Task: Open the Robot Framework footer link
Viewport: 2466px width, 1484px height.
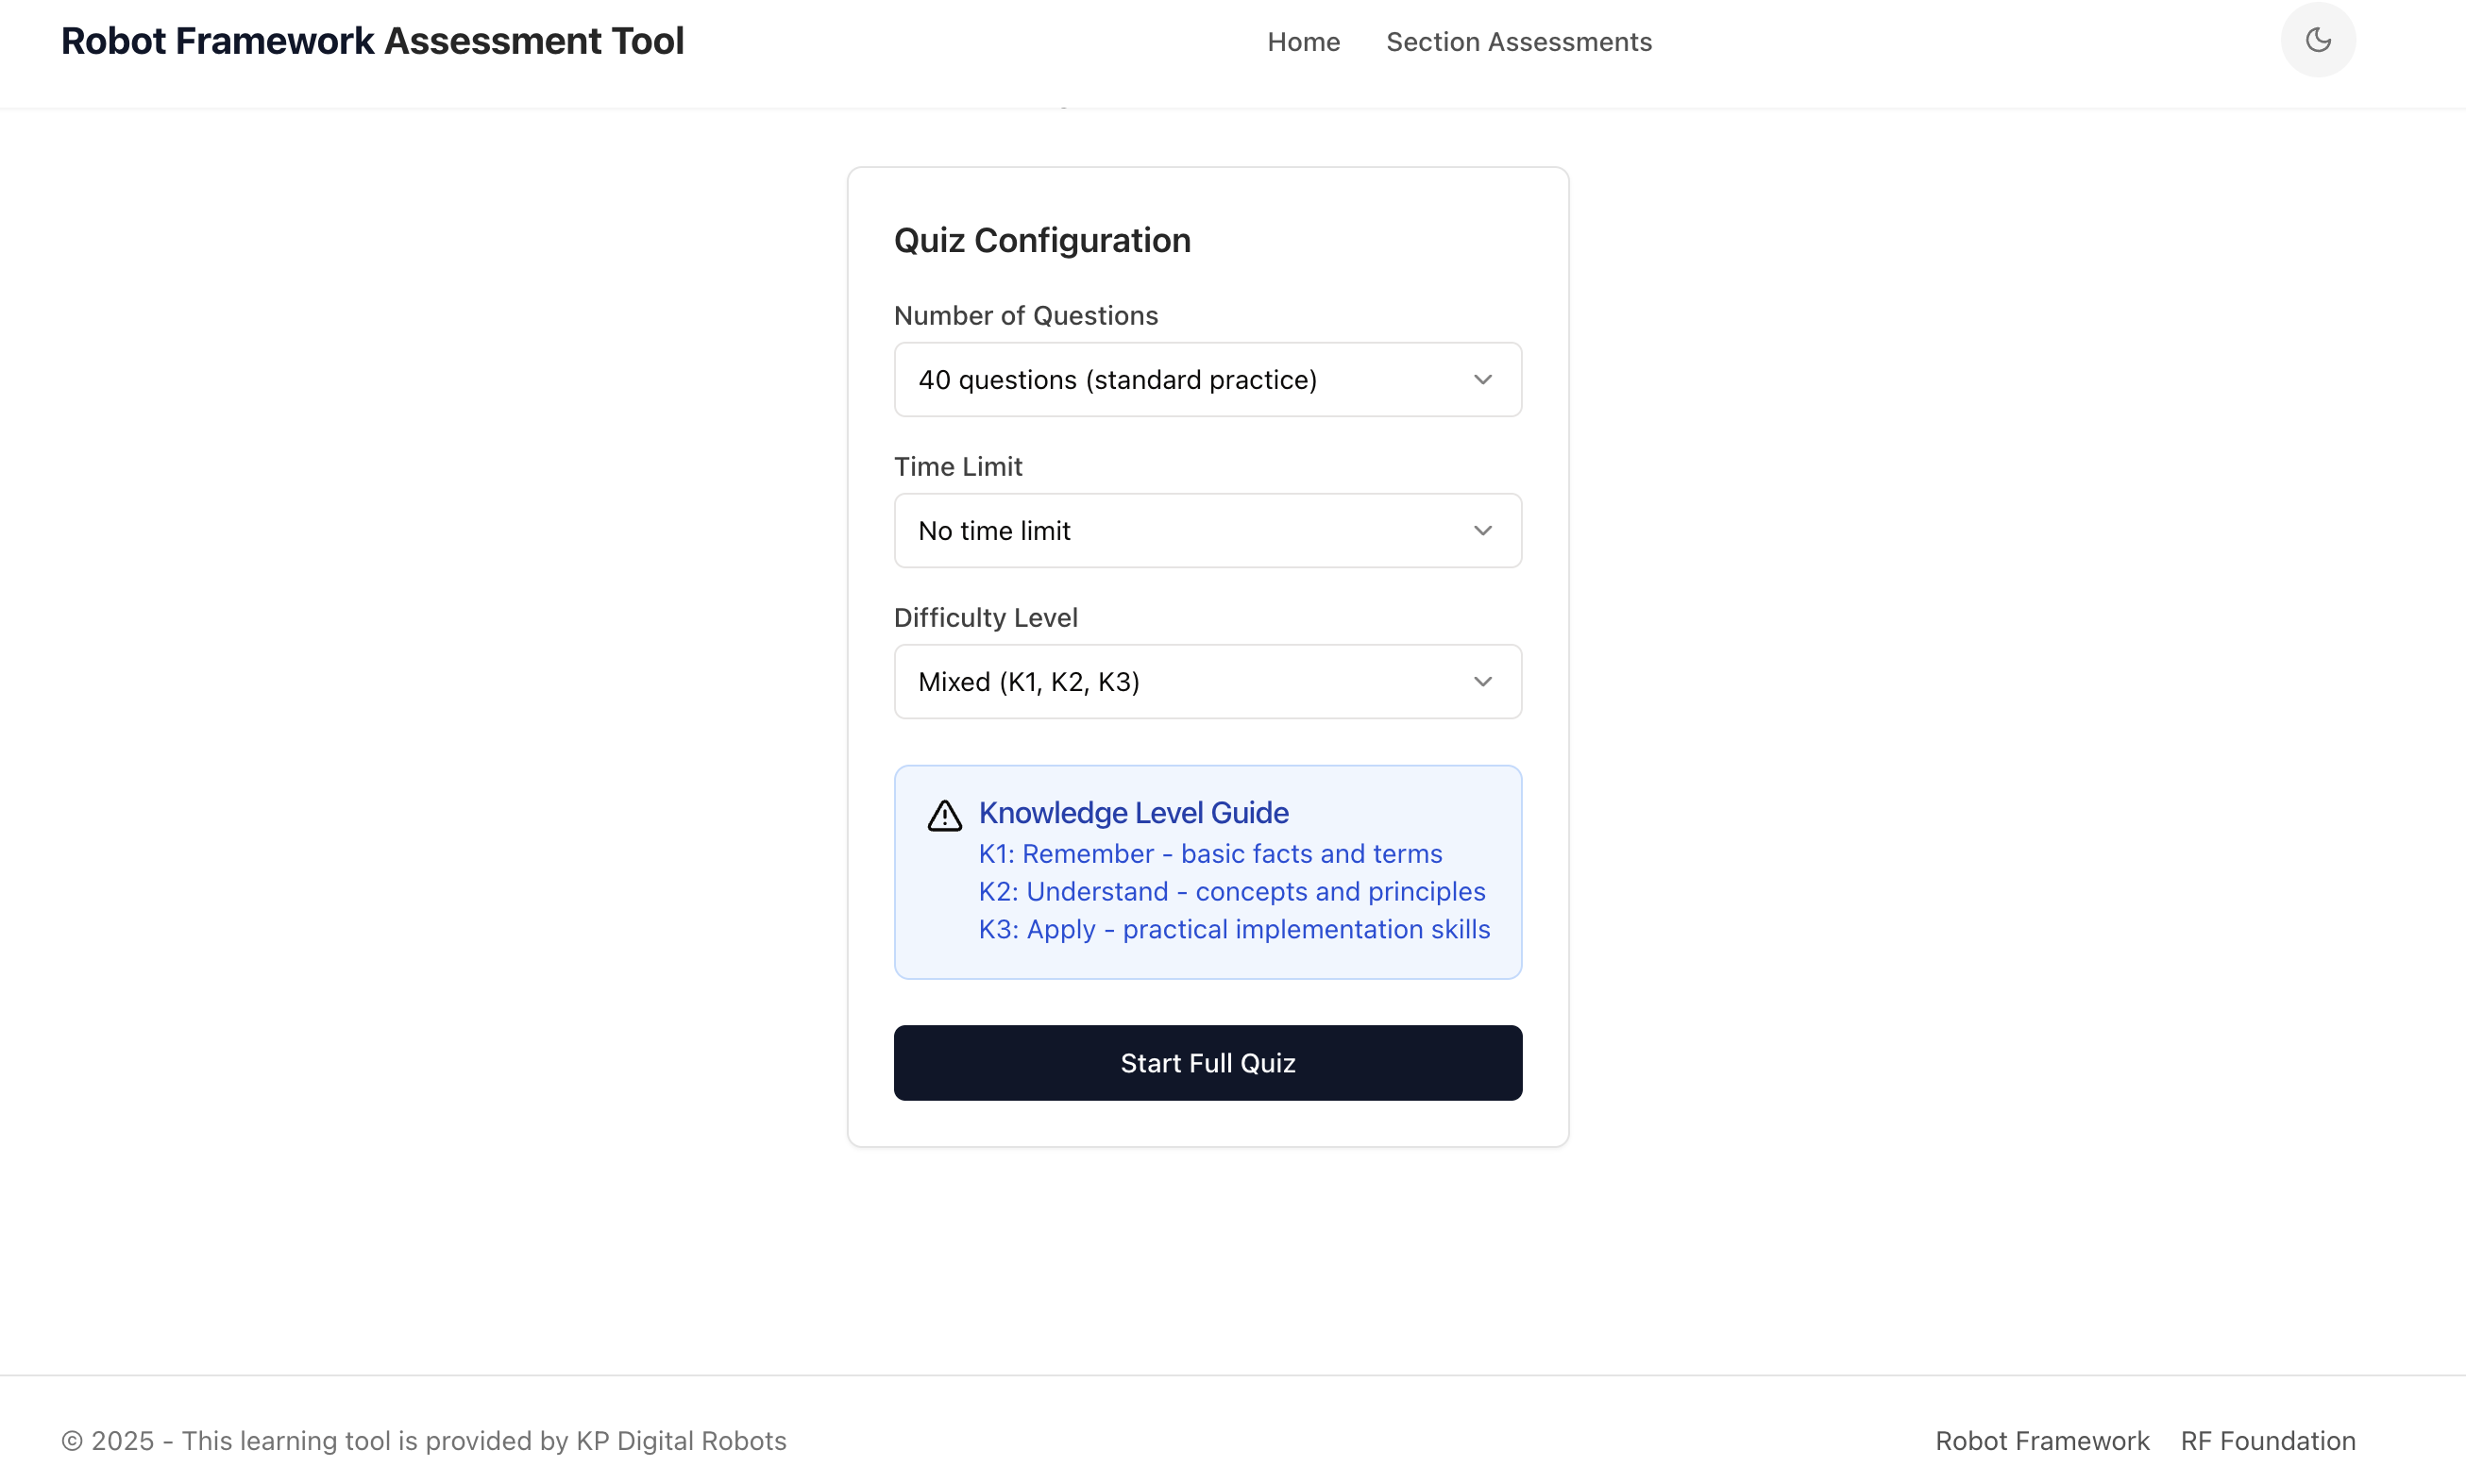Action: pos(2041,1441)
